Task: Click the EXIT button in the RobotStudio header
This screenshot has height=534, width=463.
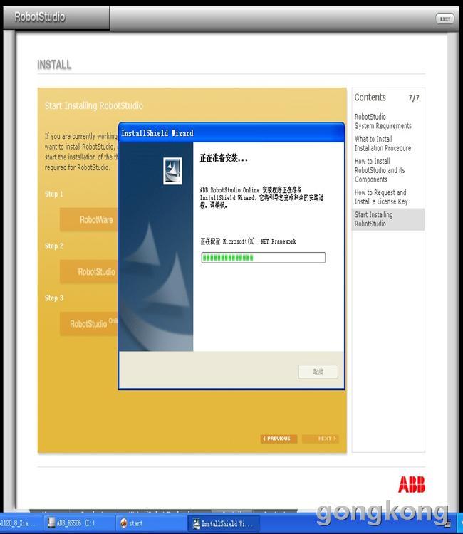Action: coord(444,19)
